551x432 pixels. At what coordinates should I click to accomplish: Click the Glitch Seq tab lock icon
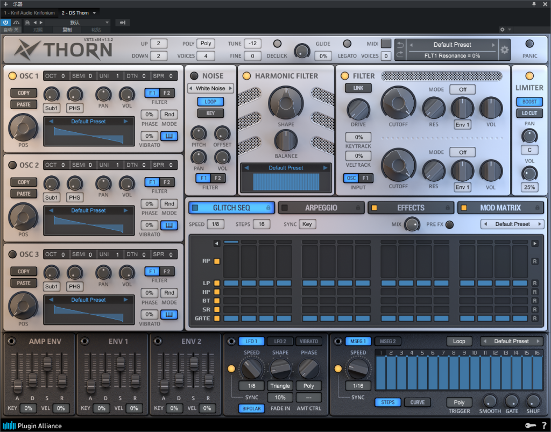point(268,208)
